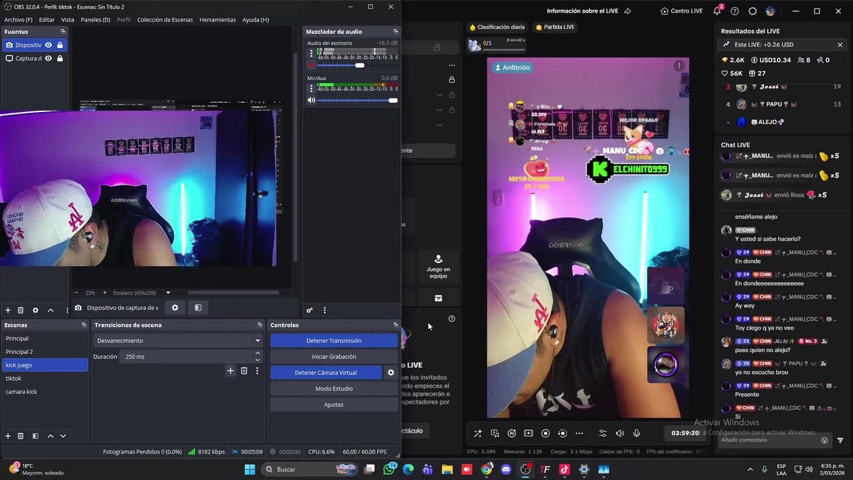Viewport: 853px width, 480px height.
Task: Move source up in Fuentes toolbar
Action: tap(50, 310)
